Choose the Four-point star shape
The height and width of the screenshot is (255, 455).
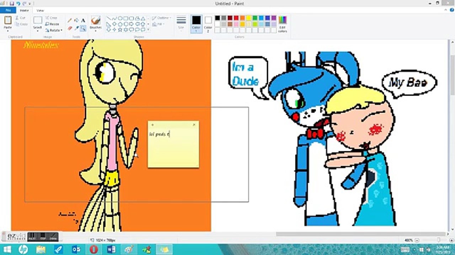pyautogui.click(x=114, y=29)
